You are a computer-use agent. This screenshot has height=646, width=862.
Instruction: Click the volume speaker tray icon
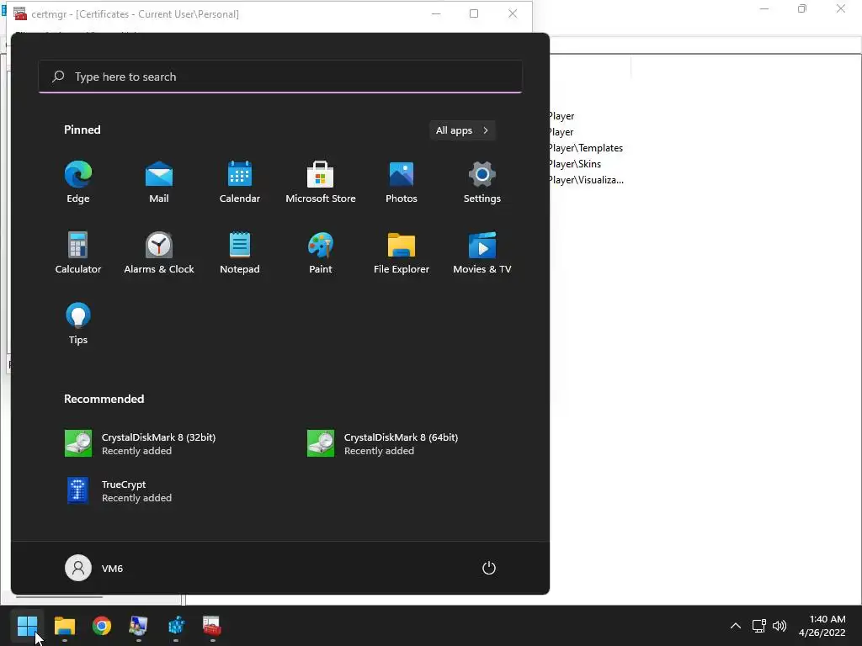pyautogui.click(x=780, y=626)
